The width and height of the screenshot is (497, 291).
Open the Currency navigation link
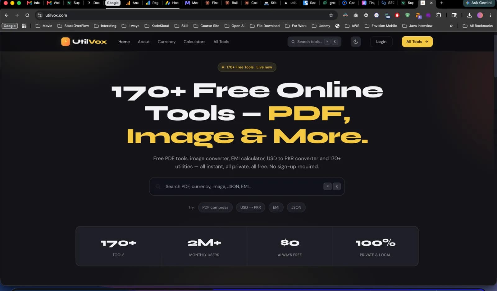[x=166, y=42]
